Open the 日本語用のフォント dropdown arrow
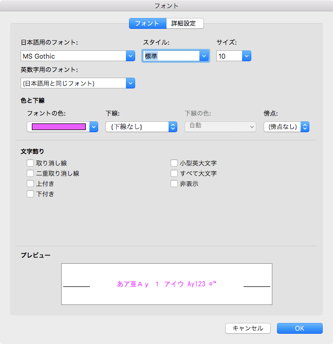The height and width of the screenshot is (344, 333). click(130, 56)
